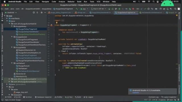Toggle the Build Variants sidebar button

2,89
